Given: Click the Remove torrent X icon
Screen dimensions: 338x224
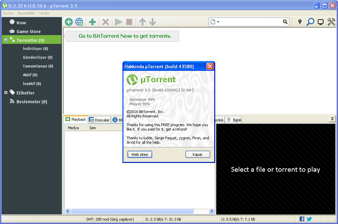Looking at the screenshot, I should point(105,22).
